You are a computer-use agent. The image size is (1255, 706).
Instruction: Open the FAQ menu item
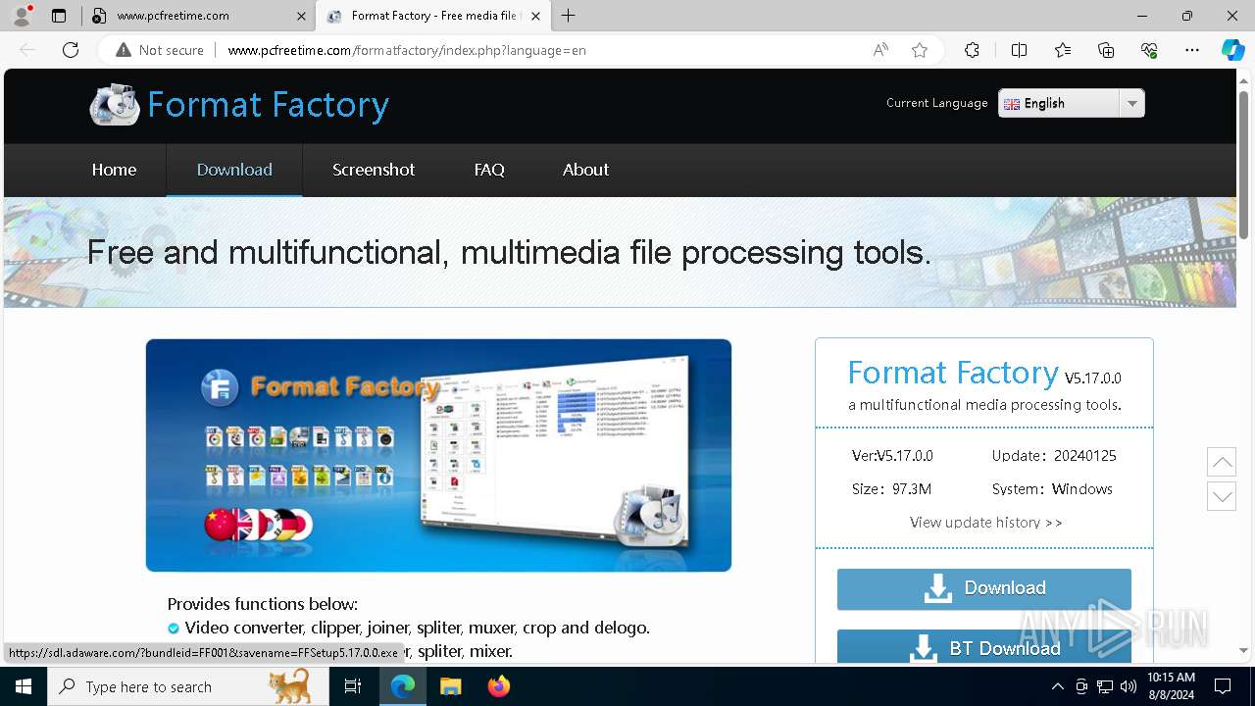489,170
